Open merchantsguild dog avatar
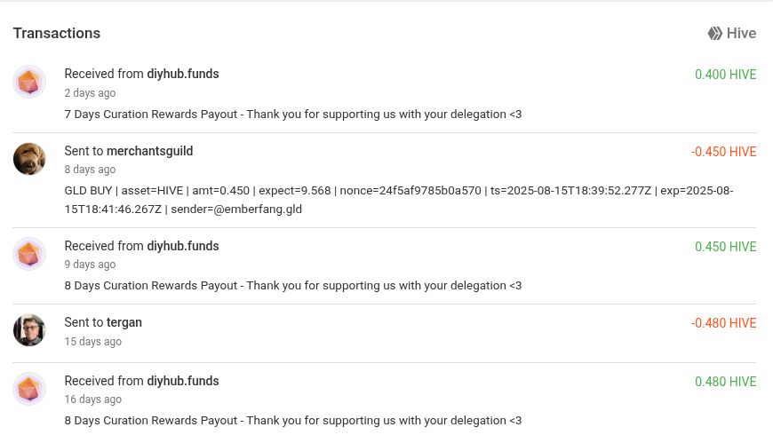The height and width of the screenshot is (435, 773). point(29,159)
